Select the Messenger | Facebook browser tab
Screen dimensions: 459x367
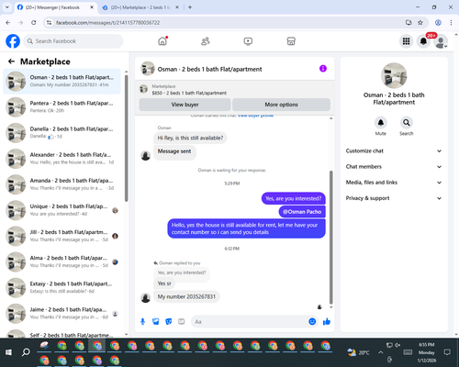pyautogui.click(x=55, y=7)
